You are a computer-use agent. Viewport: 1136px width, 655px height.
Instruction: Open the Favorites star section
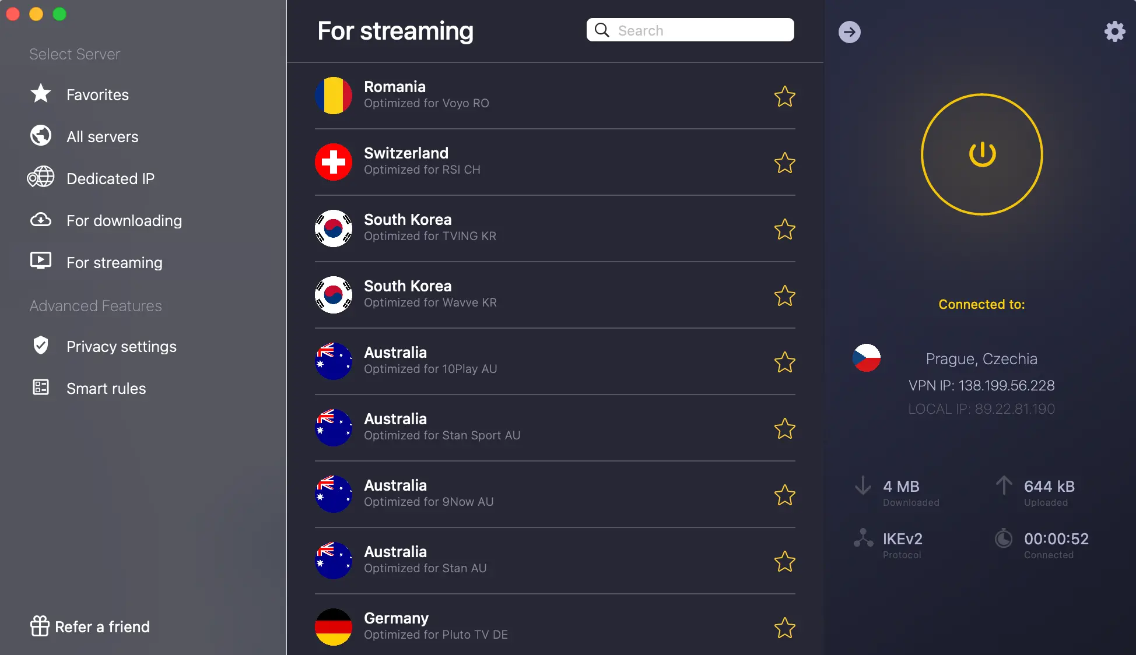click(x=41, y=94)
